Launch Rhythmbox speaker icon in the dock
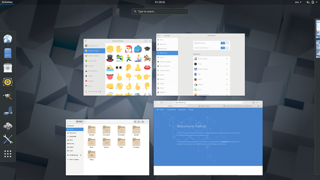Viewport: 320px width, 180px height. (x=8, y=82)
